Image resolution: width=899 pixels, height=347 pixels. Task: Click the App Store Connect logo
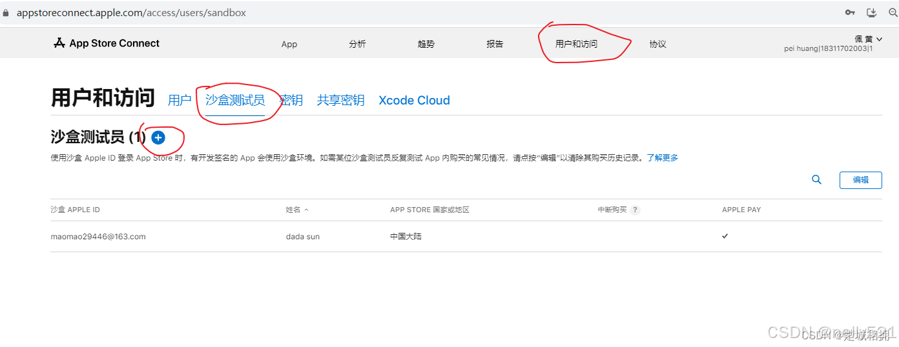107,43
